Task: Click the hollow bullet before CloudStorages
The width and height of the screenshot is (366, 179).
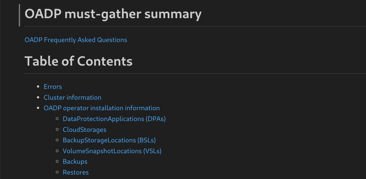Action: tap(57, 130)
